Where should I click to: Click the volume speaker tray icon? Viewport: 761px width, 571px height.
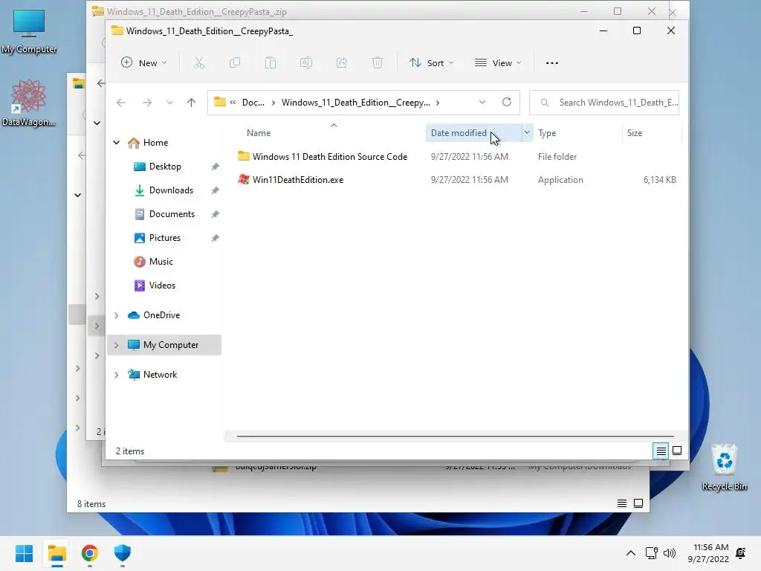(670, 552)
